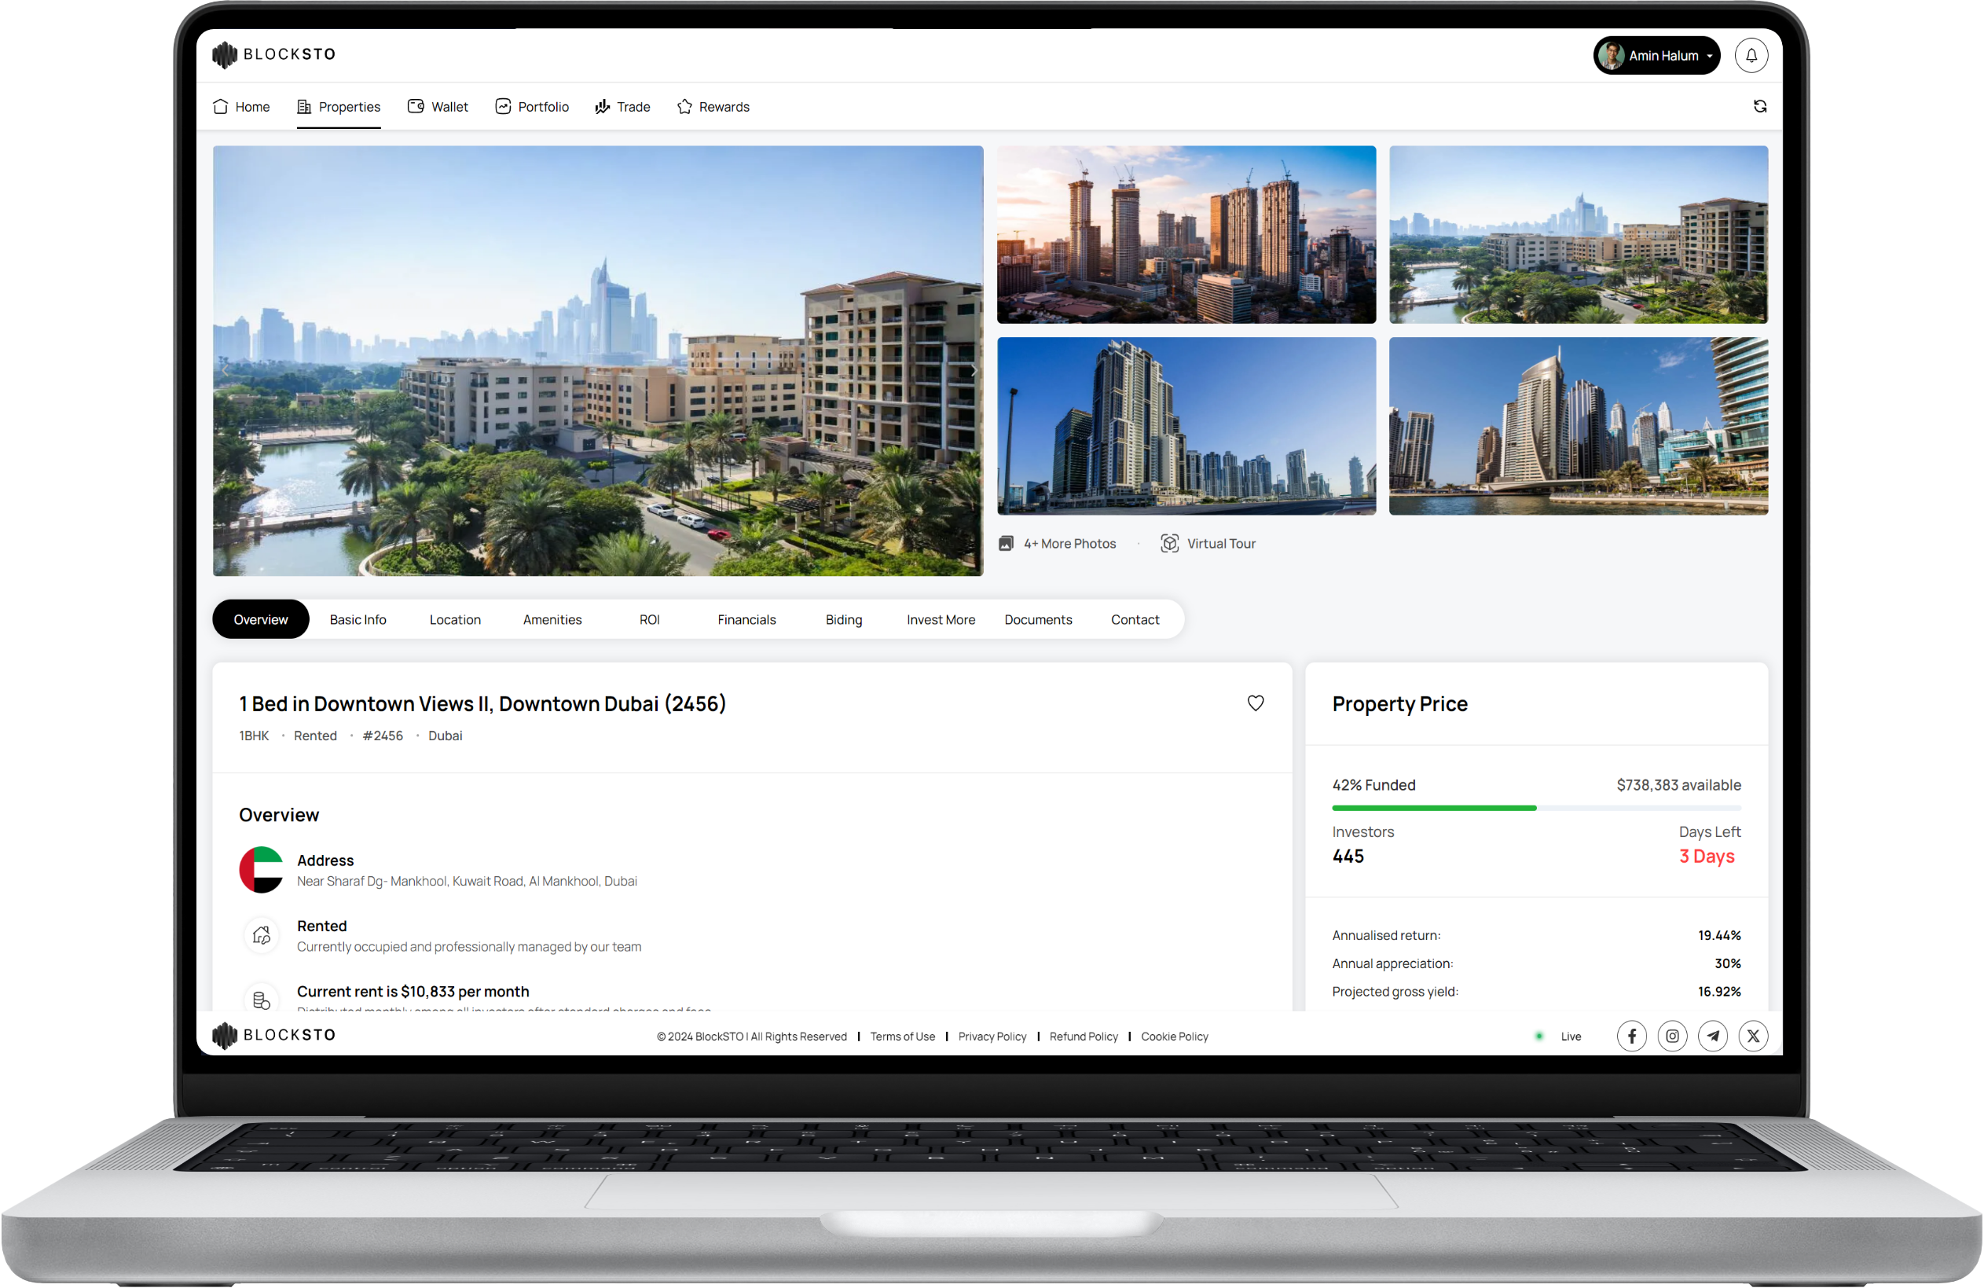Click the Rented house icon

click(262, 935)
